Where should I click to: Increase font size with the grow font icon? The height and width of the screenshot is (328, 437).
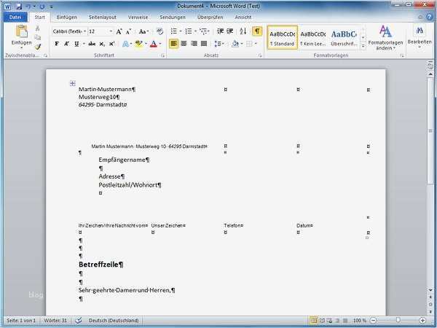(x=119, y=31)
